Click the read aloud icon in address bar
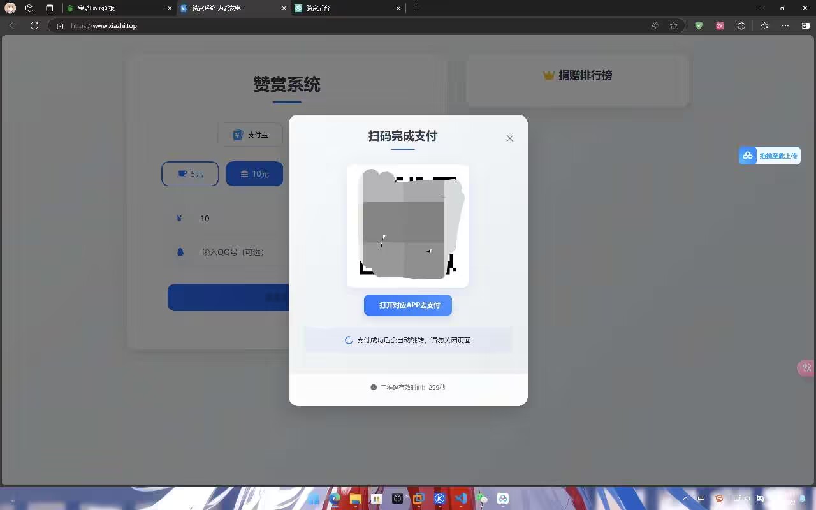The height and width of the screenshot is (510, 816). click(655, 26)
